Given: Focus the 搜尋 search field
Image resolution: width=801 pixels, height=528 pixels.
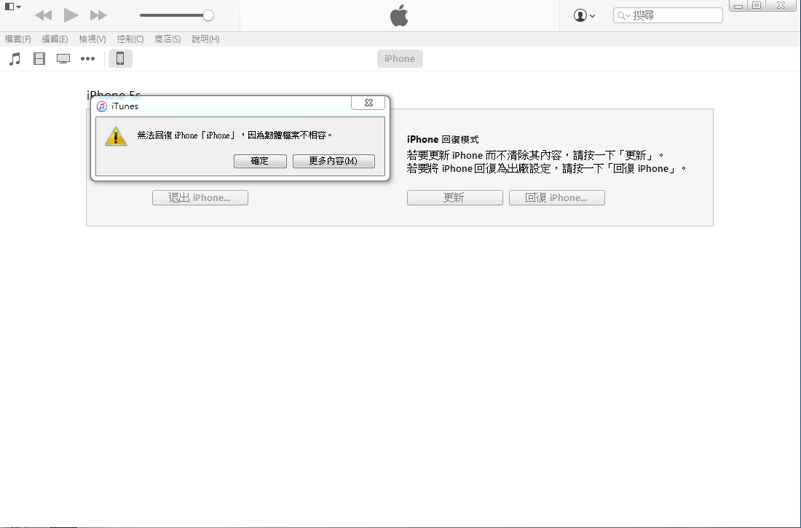Looking at the screenshot, I should click(668, 15).
